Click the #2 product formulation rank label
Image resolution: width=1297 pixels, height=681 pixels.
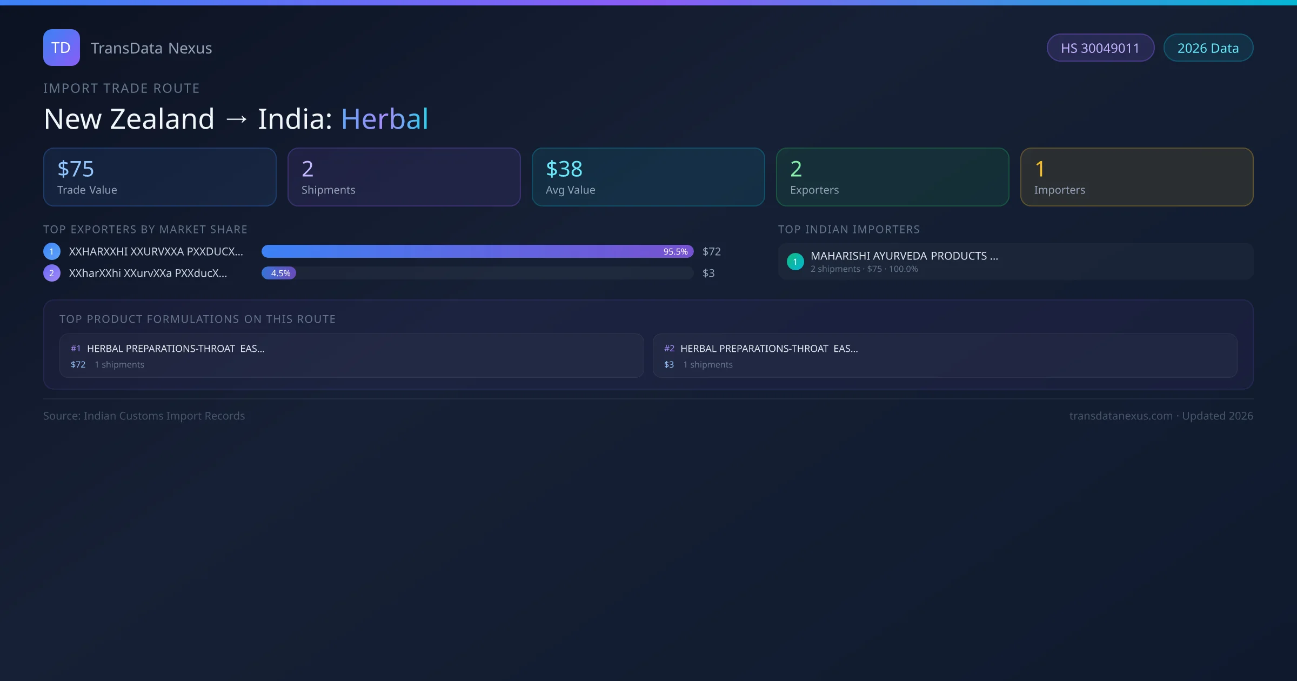coord(669,349)
